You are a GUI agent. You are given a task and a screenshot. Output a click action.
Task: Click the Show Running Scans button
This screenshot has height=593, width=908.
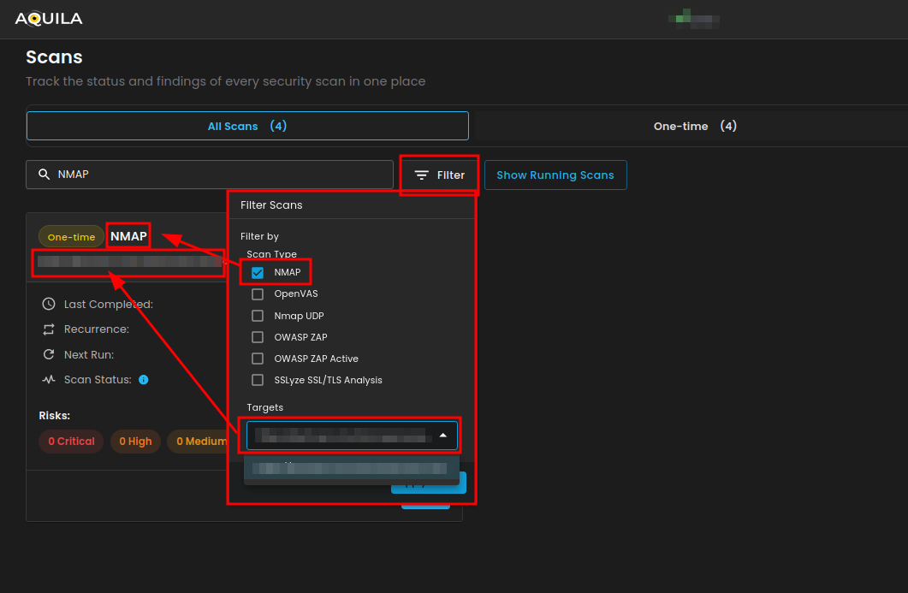(555, 175)
